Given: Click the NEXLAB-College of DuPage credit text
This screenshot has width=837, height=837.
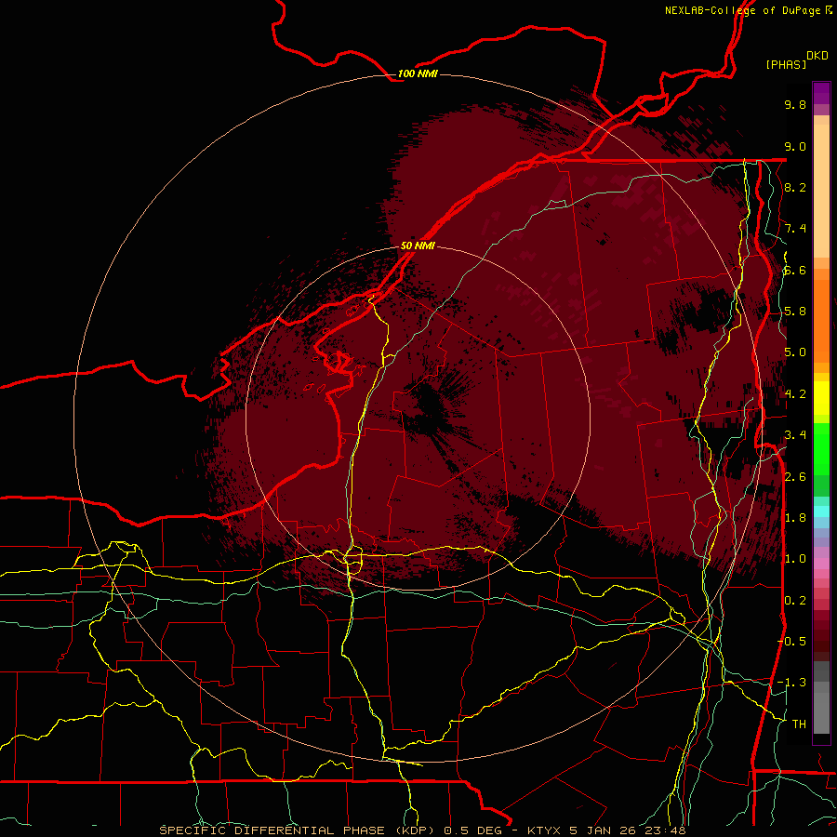Looking at the screenshot, I should pos(745,10).
